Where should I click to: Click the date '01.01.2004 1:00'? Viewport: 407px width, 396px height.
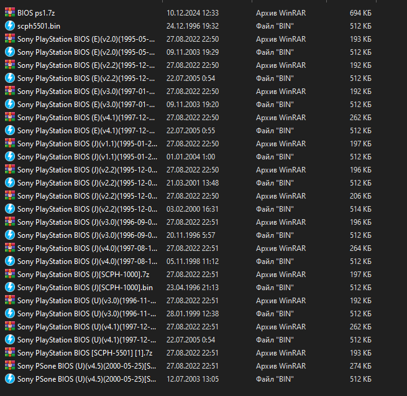pyautogui.click(x=191, y=157)
